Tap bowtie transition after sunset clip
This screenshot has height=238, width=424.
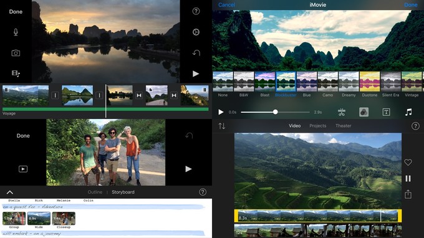click(139, 95)
